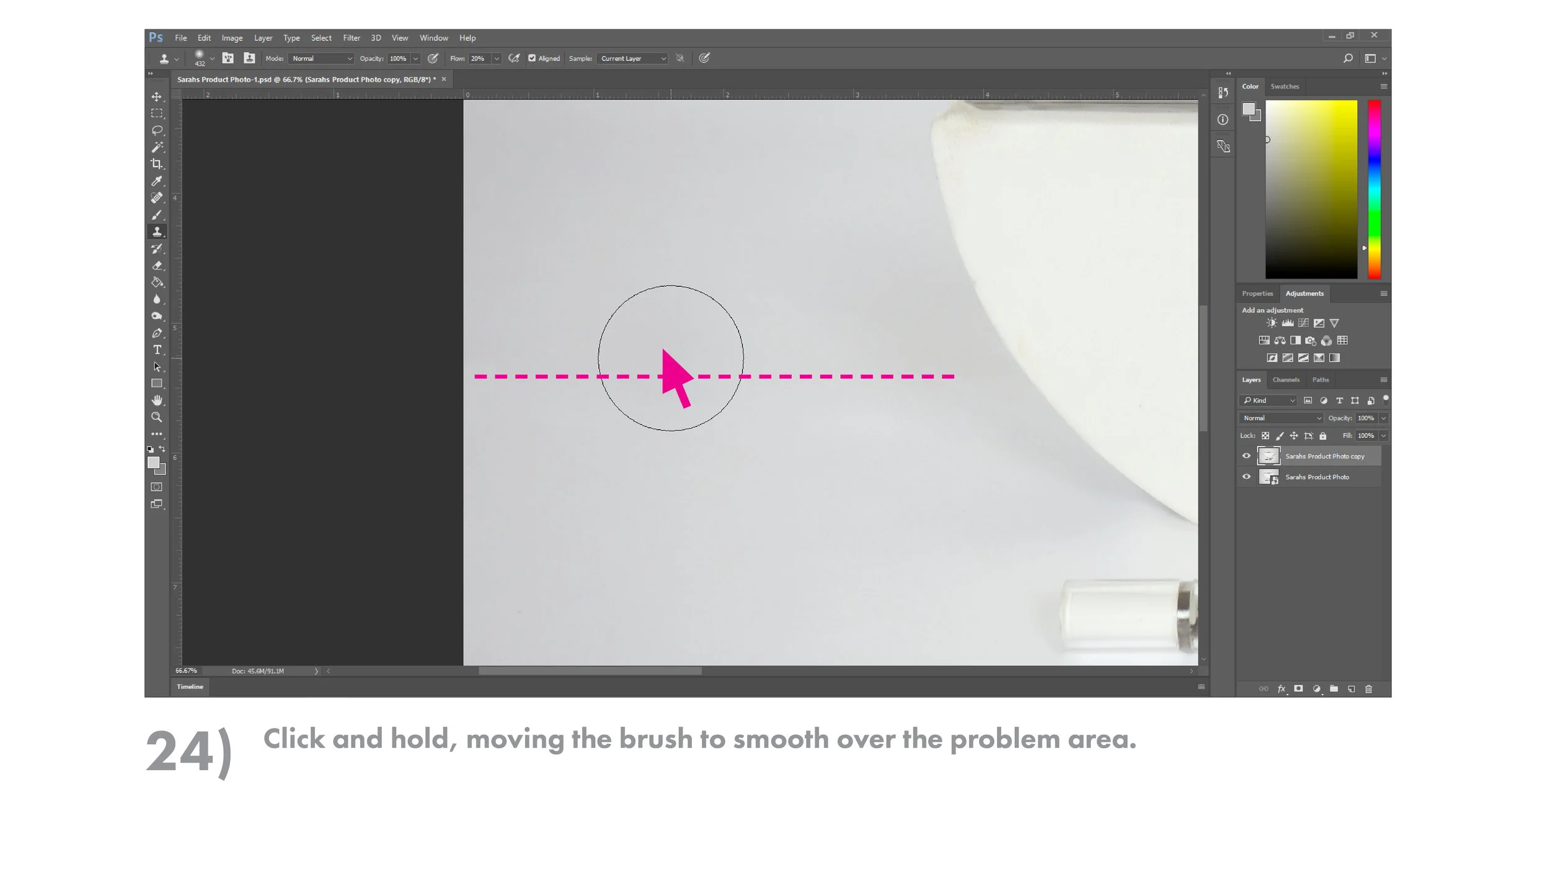This screenshot has width=1550, height=871.
Task: Select the Spot Healing Brush tool
Action: click(157, 198)
